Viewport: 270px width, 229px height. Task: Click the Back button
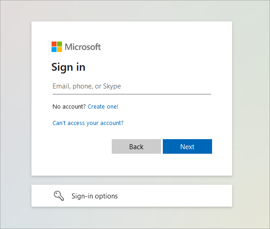coord(136,146)
